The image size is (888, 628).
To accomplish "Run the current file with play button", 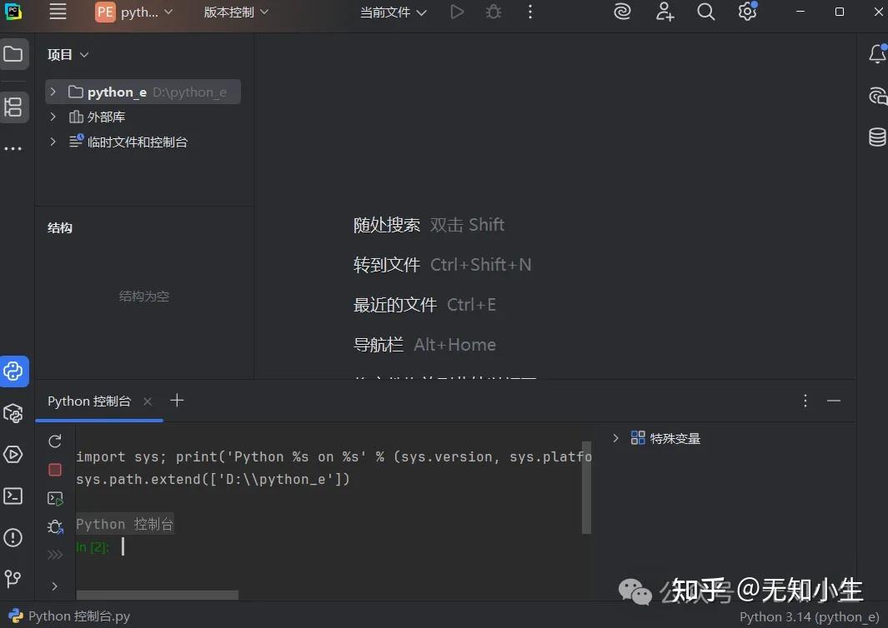I will [x=457, y=12].
